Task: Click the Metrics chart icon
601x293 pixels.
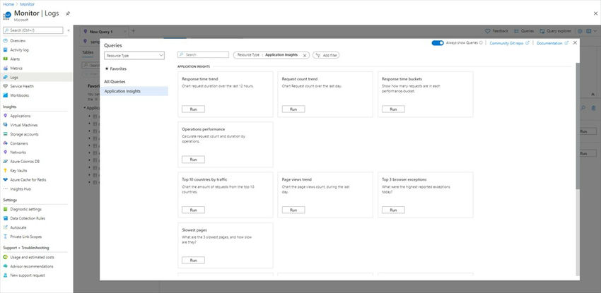Action: coord(5,68)
